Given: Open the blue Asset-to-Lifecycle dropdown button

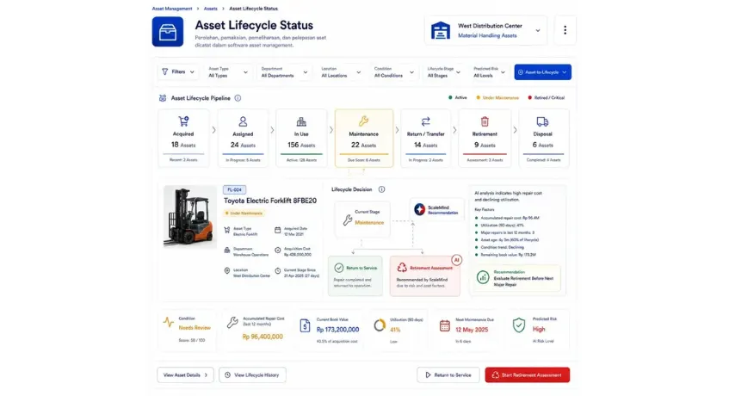Looking at the screenshot, I should (542, 72).
